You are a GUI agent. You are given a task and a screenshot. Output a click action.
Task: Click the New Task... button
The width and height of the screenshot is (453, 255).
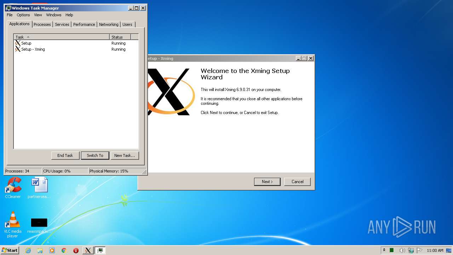pyautogui.click(x=125, y=155)
